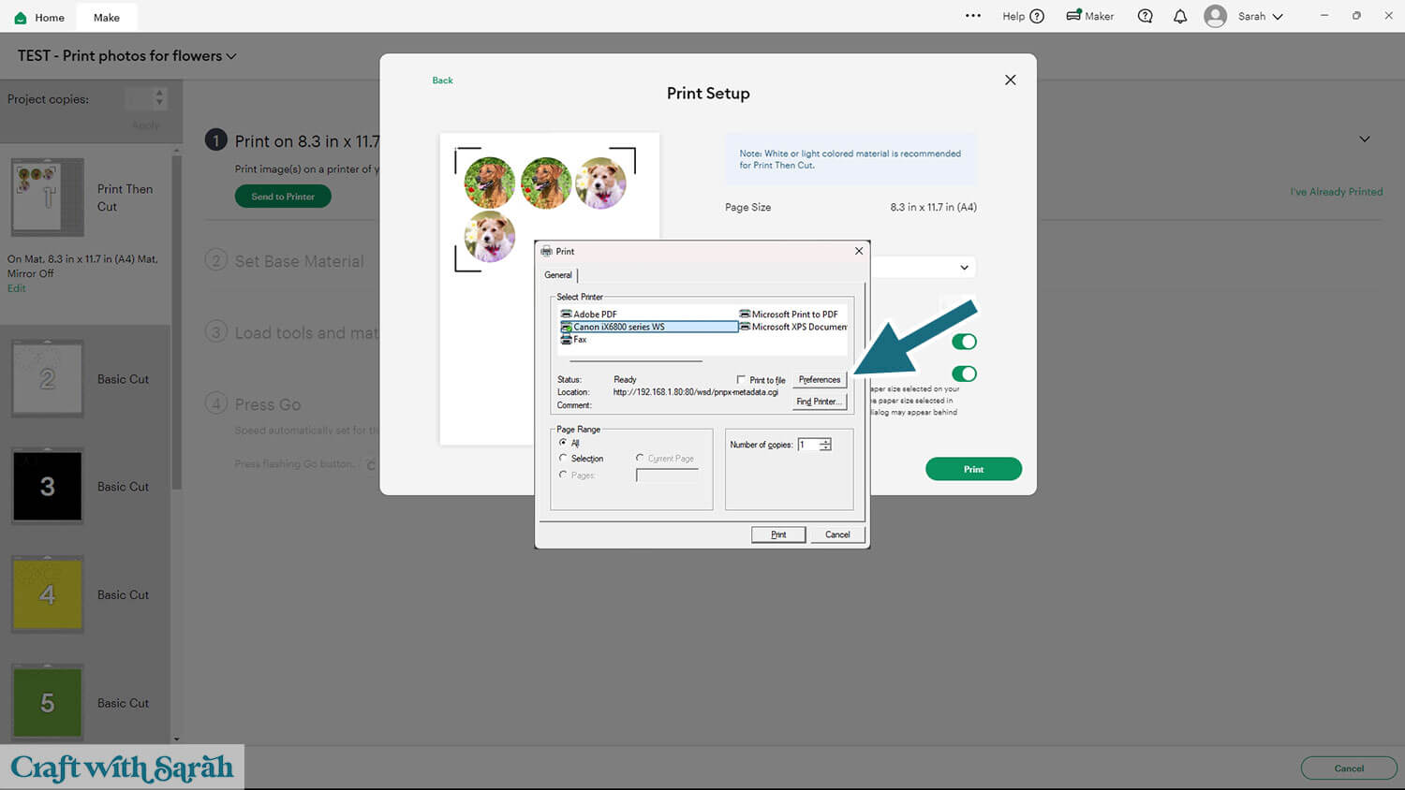Expand the project title dropdown
1405x790 pixels.
tap(231, 56)
